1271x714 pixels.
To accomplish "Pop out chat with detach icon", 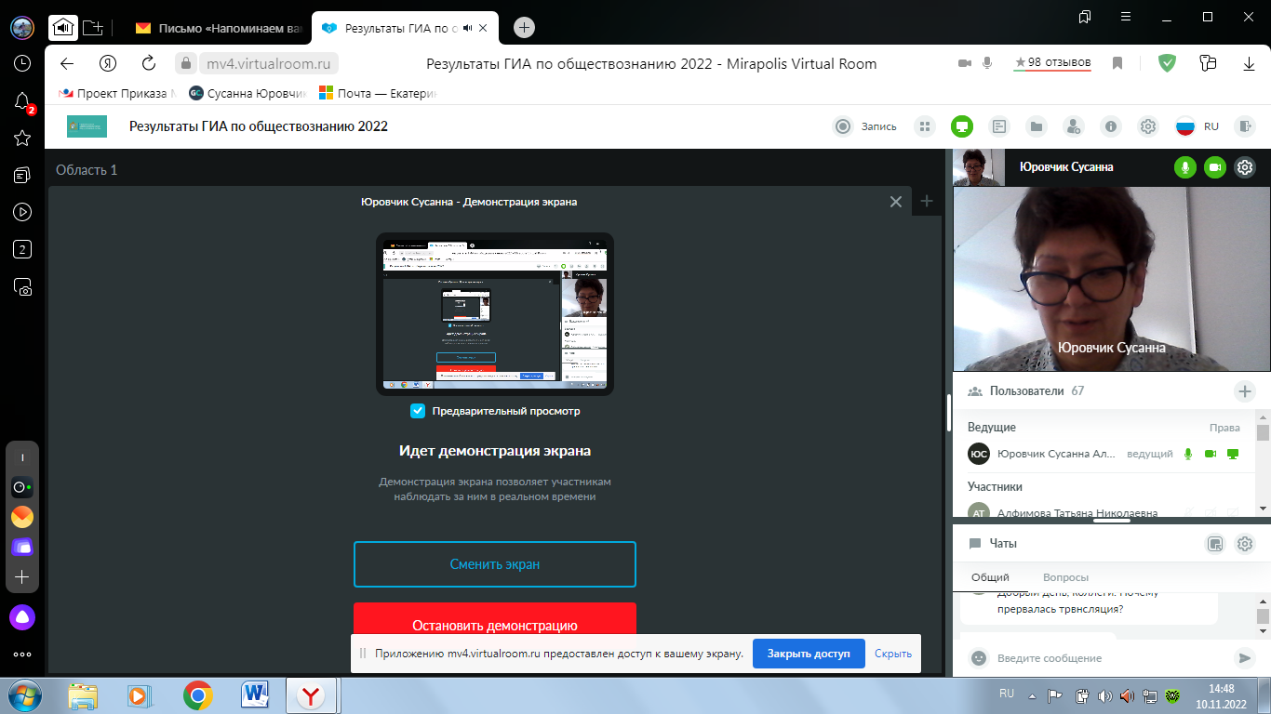I will (1215, 544).
